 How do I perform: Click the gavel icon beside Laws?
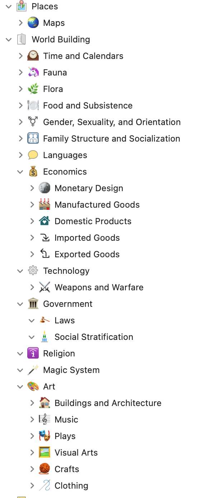click(x=44, y=321)
